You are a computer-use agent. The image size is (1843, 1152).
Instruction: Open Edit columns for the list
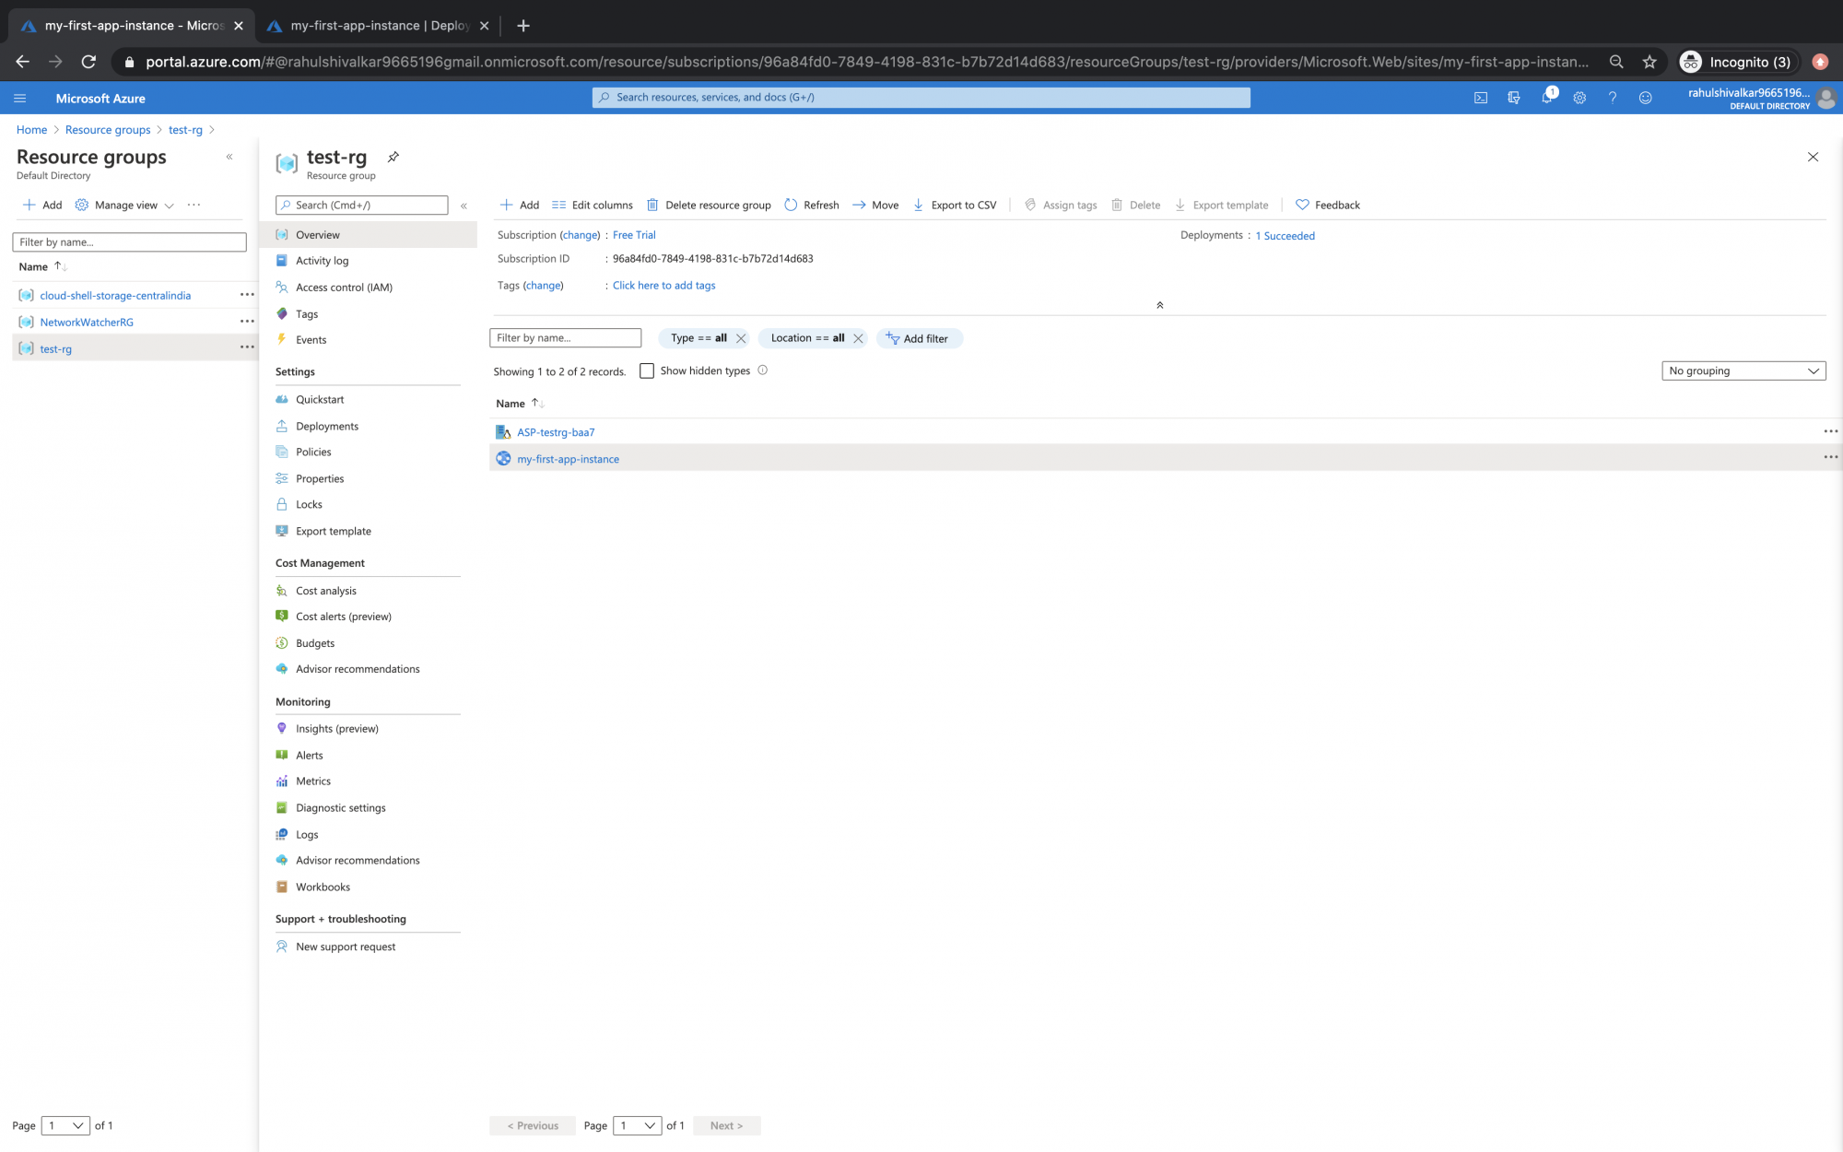click(x=591, y=205)
